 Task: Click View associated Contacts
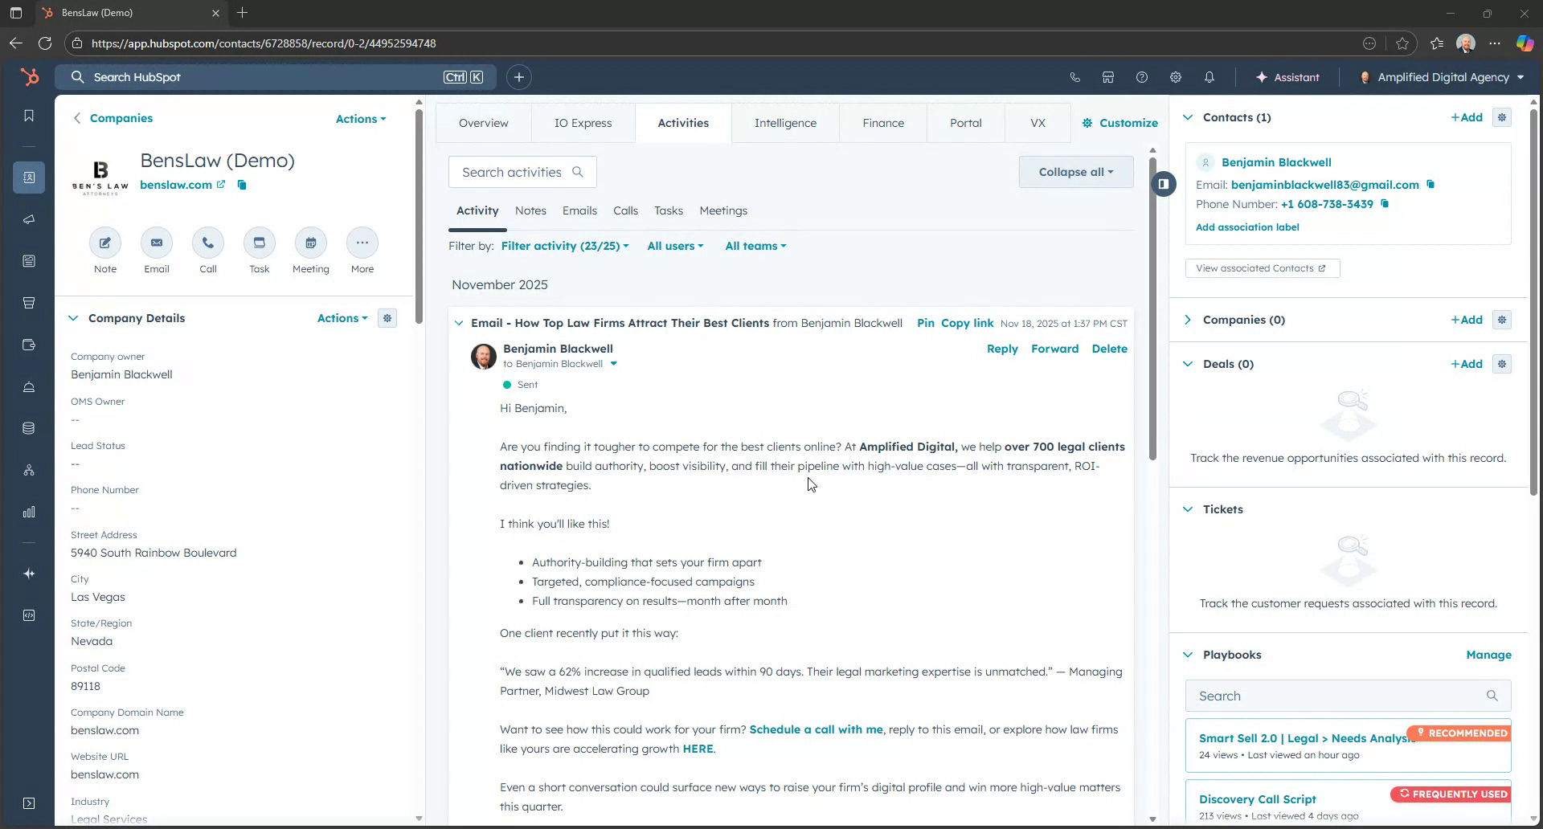(x=1262, y=267)
